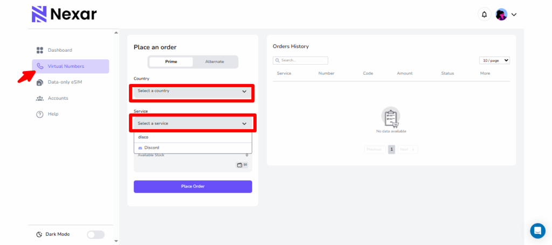Click the Data-only eSIM sidebar icon
Viewport: 552px width, 245px height.
click(x=40, y=82)
